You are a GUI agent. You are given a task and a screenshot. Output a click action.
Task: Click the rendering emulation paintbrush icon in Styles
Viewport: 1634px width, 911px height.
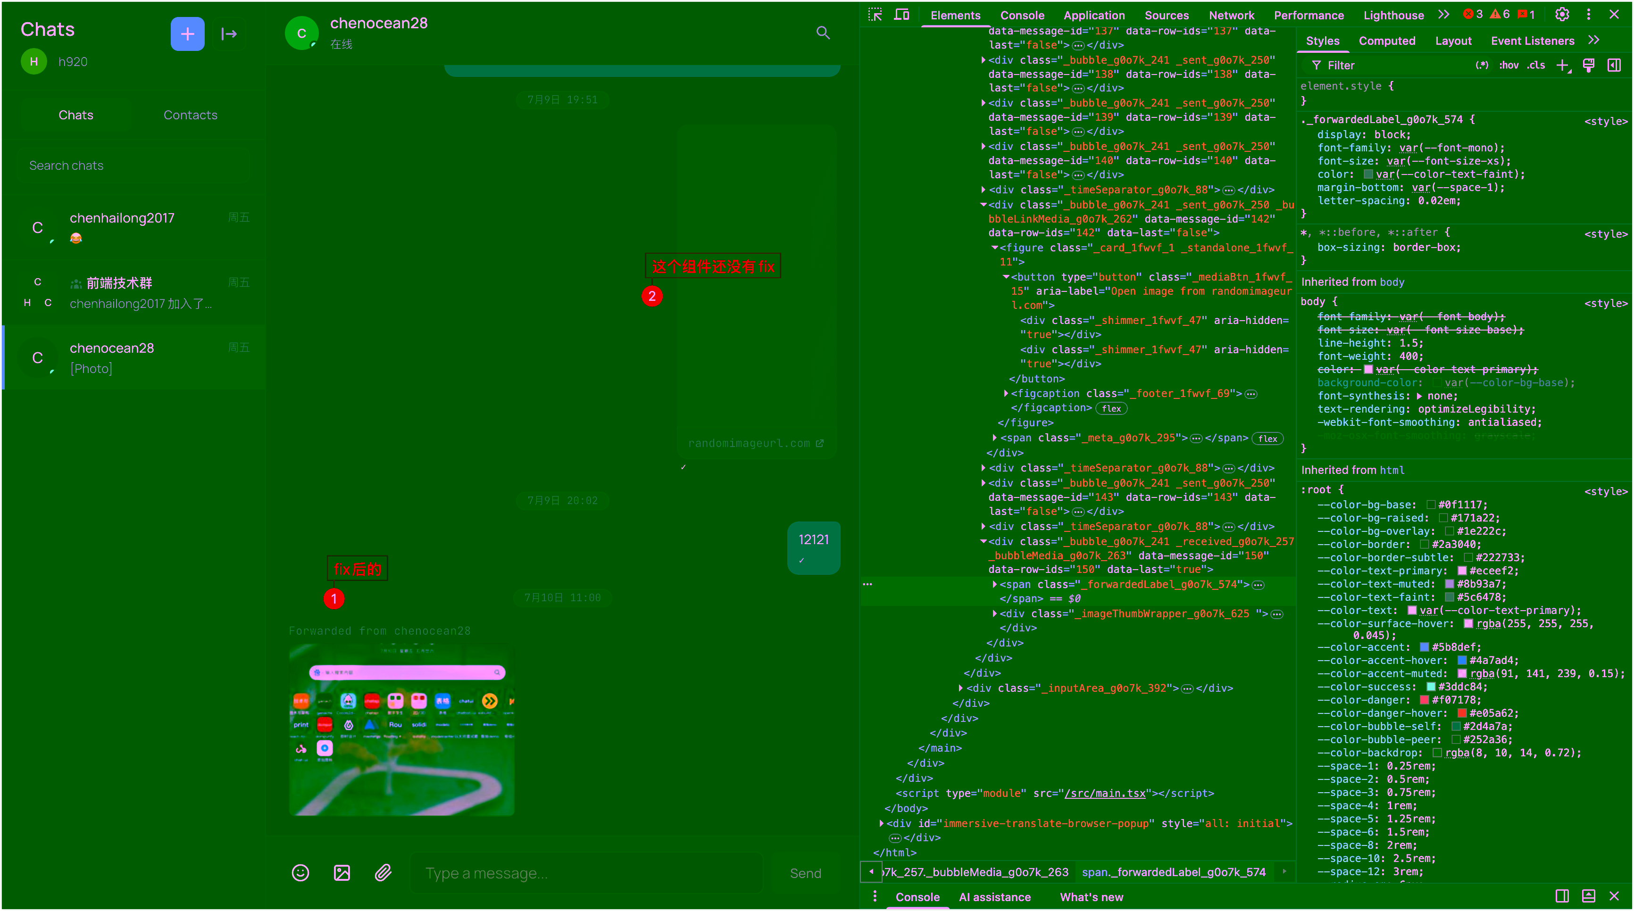1589,65
